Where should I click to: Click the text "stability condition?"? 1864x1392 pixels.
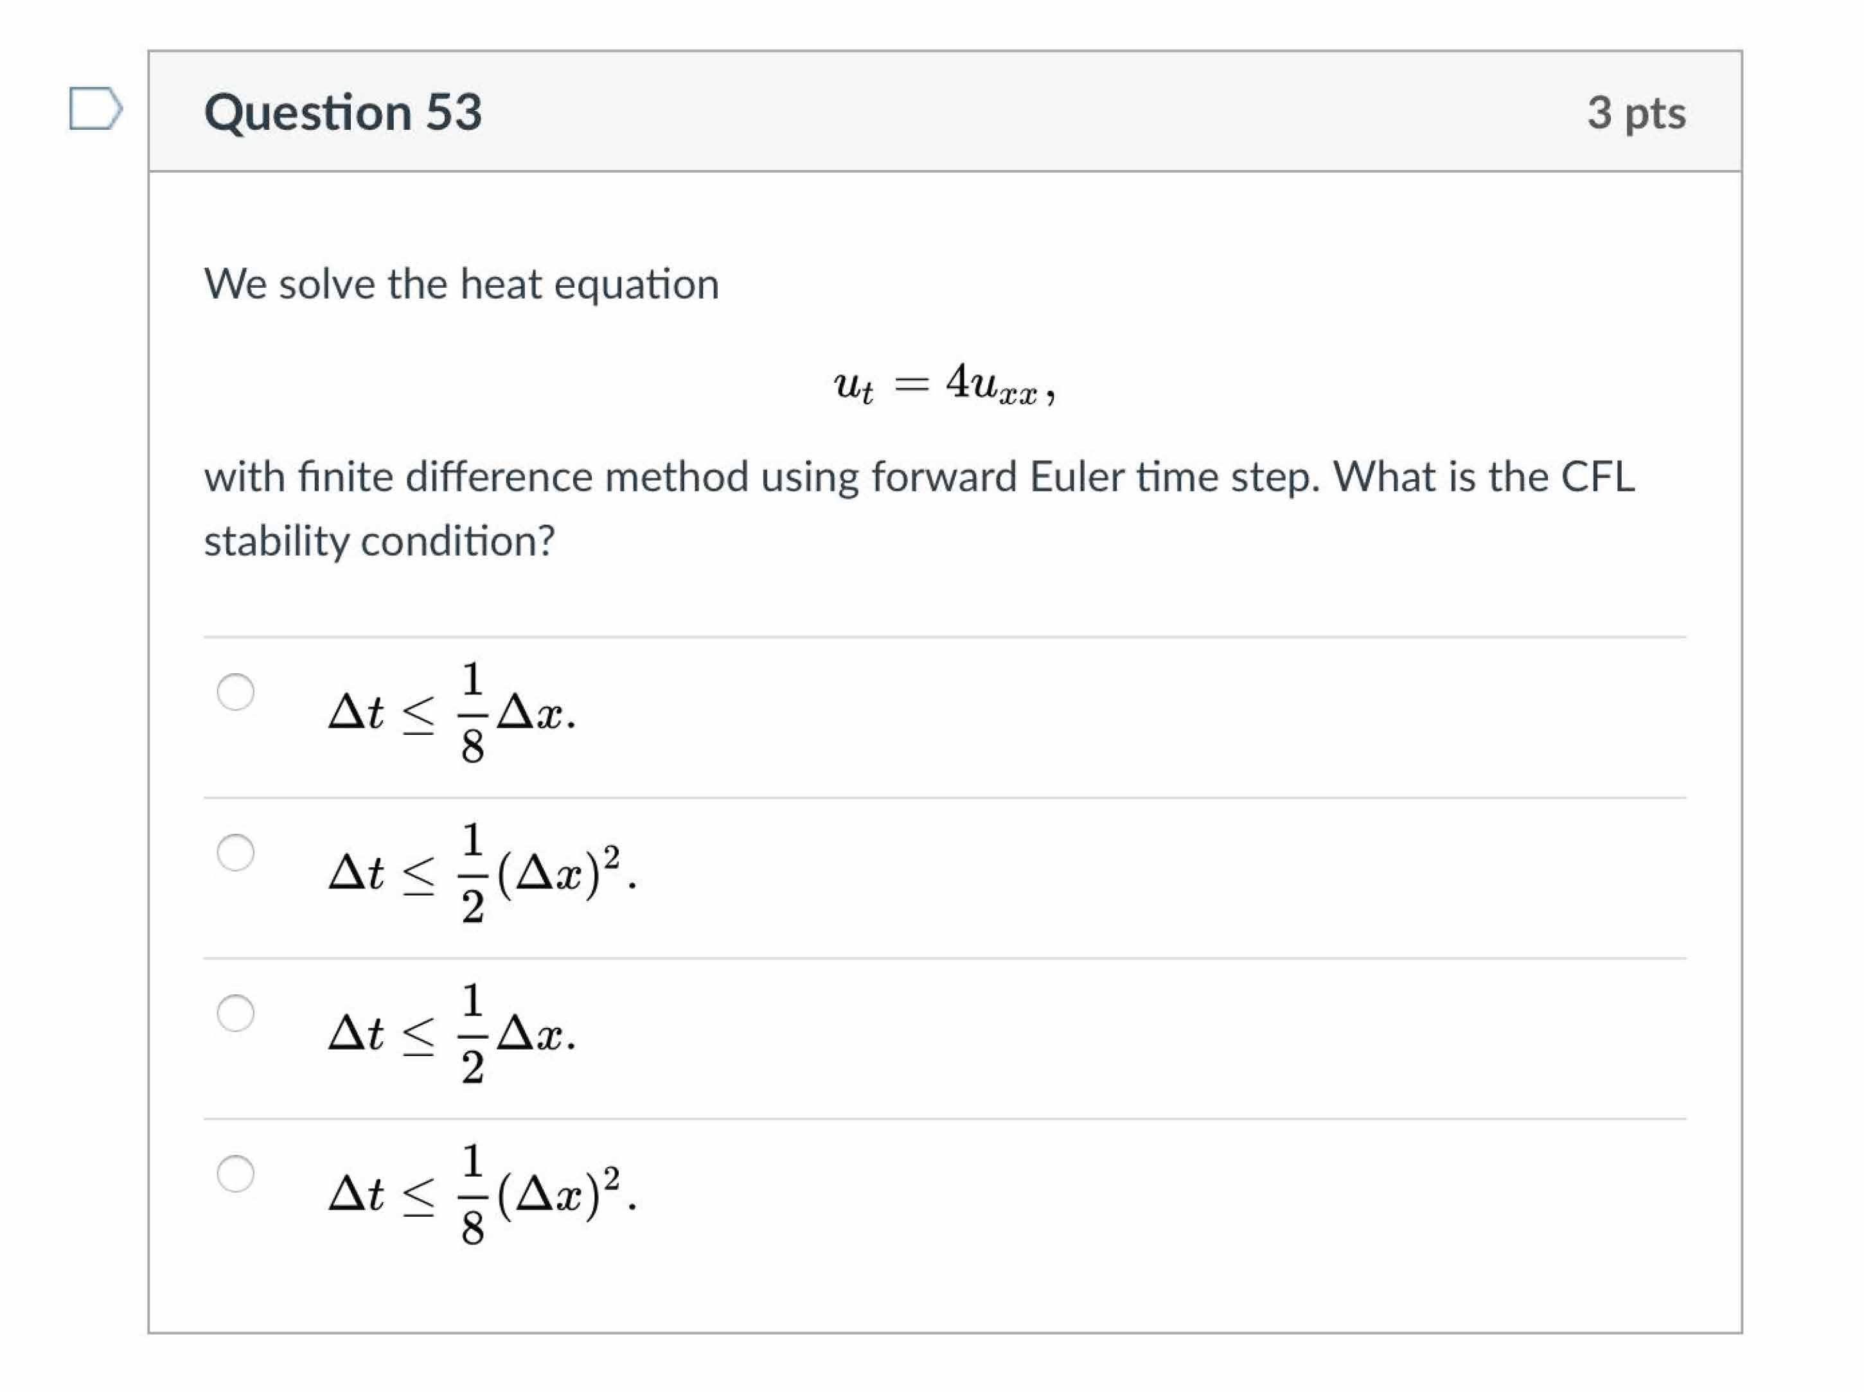click(379, 541)
